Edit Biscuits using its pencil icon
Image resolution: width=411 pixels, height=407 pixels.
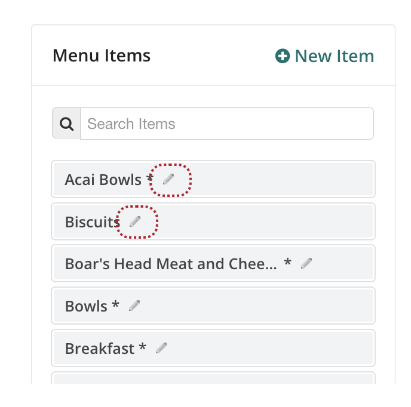pyautogui.click(x=135, y=221)
